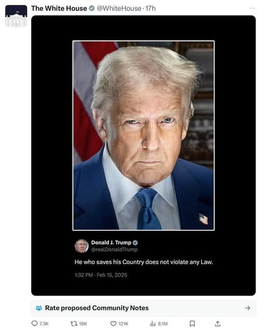The width and height of the screenshot is (270, 332).
Task: Click the White House verified badge
Action: click(91, 8)
